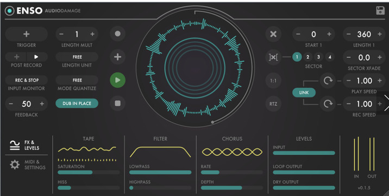Toggle the Link speed button
389x196 pixels.
(x=304, y=93)
